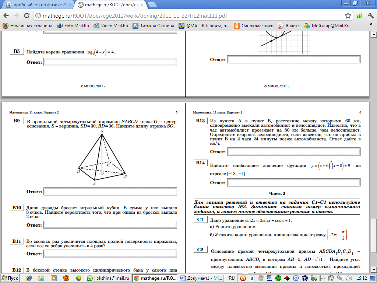377x283 pixels.
Task: Click the vertical scrollbar down arrow
Action: point(374,269)
